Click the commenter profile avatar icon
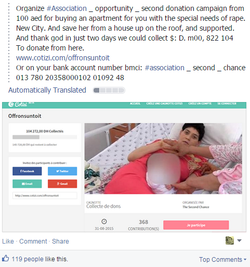 230,240
